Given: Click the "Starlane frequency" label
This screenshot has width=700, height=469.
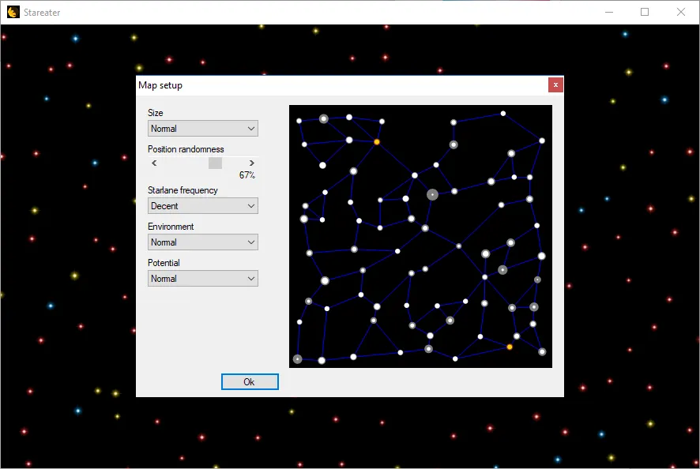Looking at the screenshot, I should tap(183, 190).
